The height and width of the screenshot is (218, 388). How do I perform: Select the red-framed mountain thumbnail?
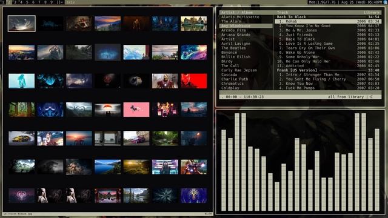pyautogui.click(x=108, y=196)
